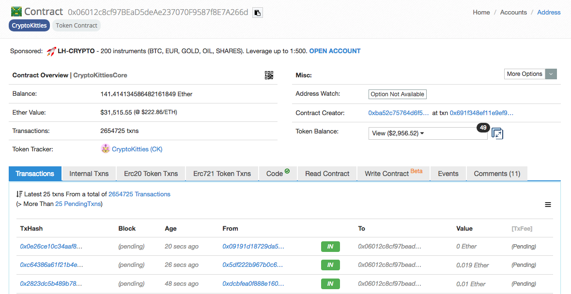Open the Read Contract tab

327,174
